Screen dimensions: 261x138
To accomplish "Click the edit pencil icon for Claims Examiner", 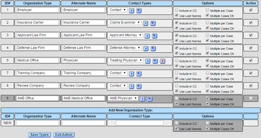I will [153, 23].
